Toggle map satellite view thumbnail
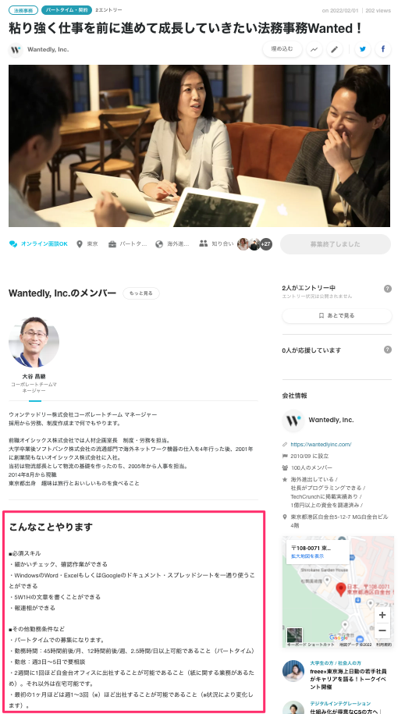This screenshot has height=714, width=405. (294, 634)
